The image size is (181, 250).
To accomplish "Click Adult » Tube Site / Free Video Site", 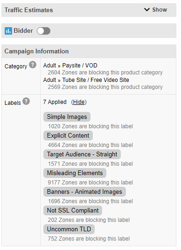I will click(x=86, y=80).
